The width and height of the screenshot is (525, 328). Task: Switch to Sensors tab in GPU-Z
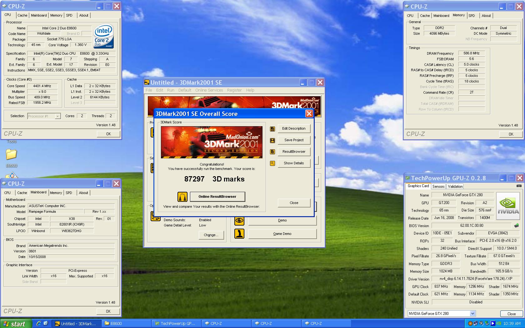(x=438, y=186)
